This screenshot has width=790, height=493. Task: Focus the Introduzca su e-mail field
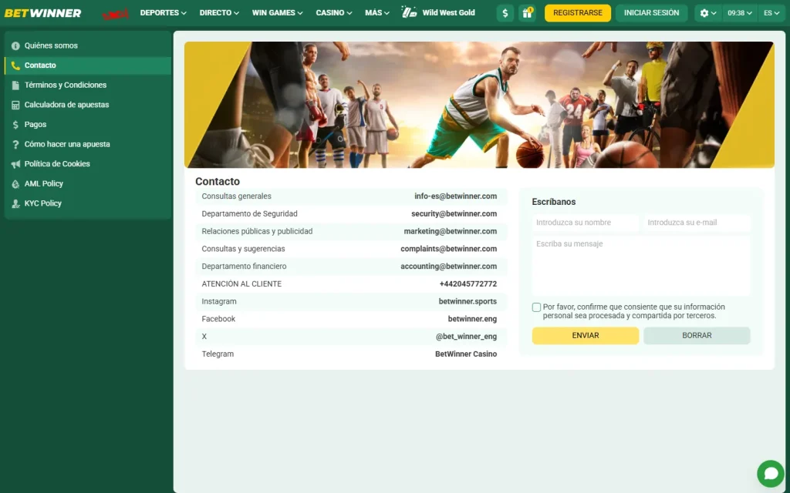(x=697, y=223)
